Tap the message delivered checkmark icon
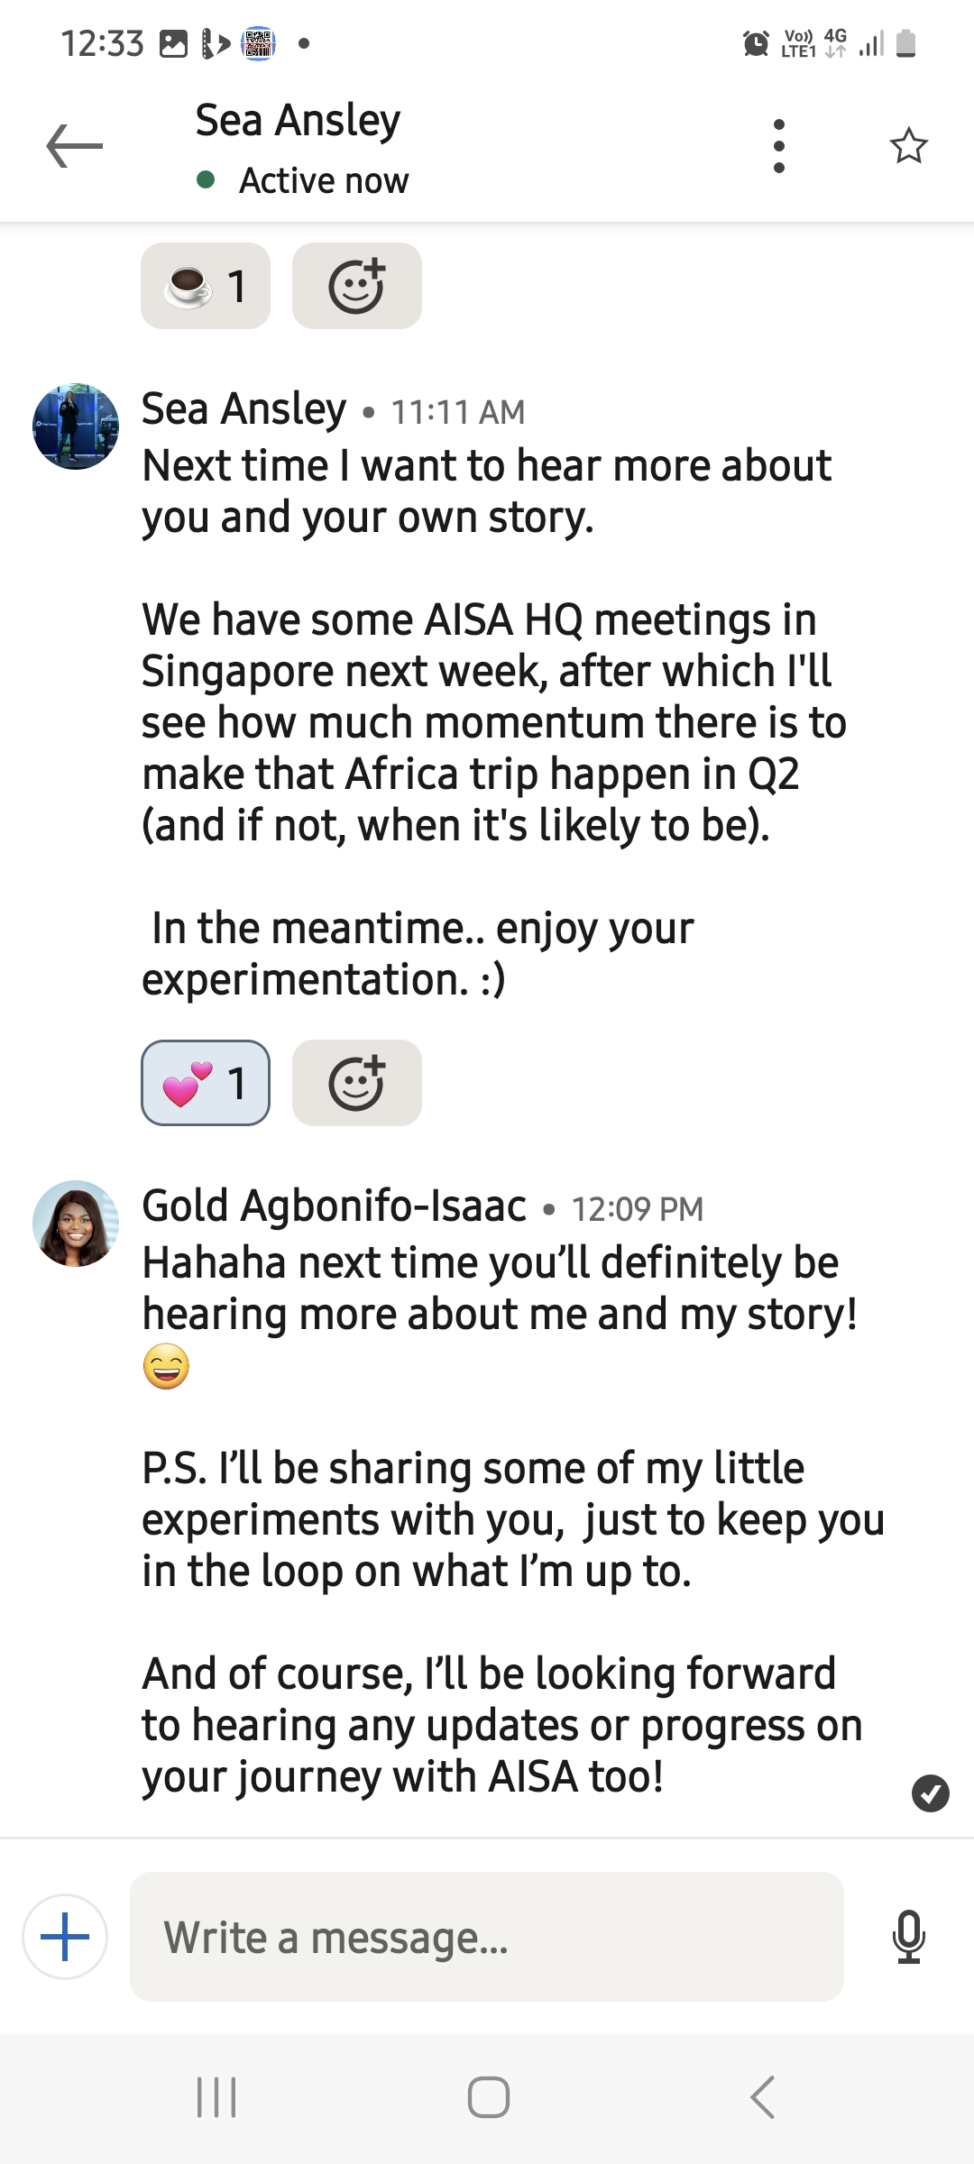Screen dimensions: 974x2164 [930, 1793]
